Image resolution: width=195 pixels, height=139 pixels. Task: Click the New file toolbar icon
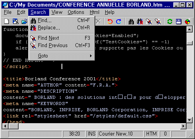pos(7,21)
